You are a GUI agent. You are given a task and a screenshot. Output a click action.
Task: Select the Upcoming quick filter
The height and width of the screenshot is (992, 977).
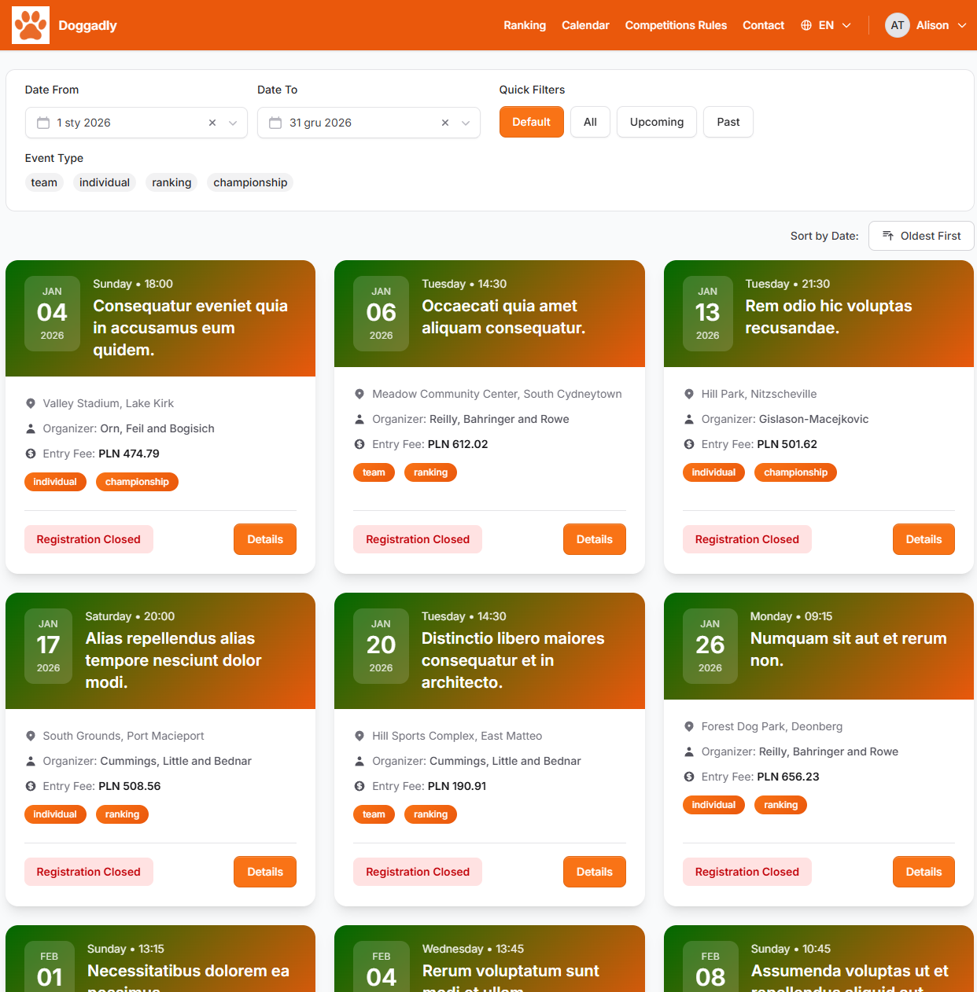pos(657,122)
